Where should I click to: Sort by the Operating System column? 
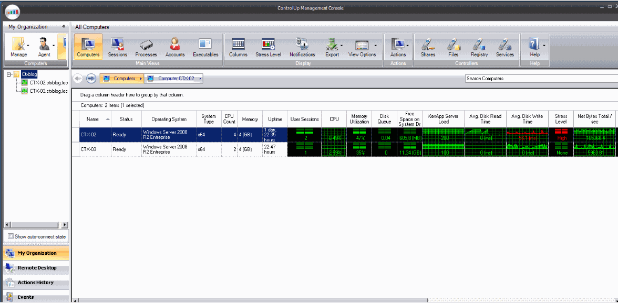click(x=169, y=119)
